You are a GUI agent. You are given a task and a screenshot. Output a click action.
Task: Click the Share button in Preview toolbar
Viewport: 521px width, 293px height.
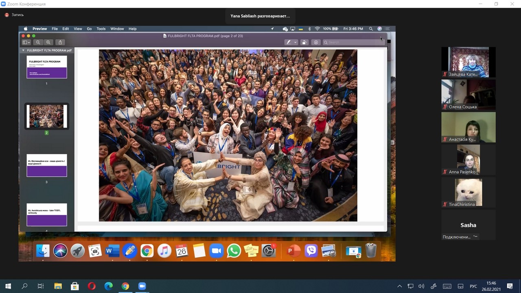[x=60, y=42]
